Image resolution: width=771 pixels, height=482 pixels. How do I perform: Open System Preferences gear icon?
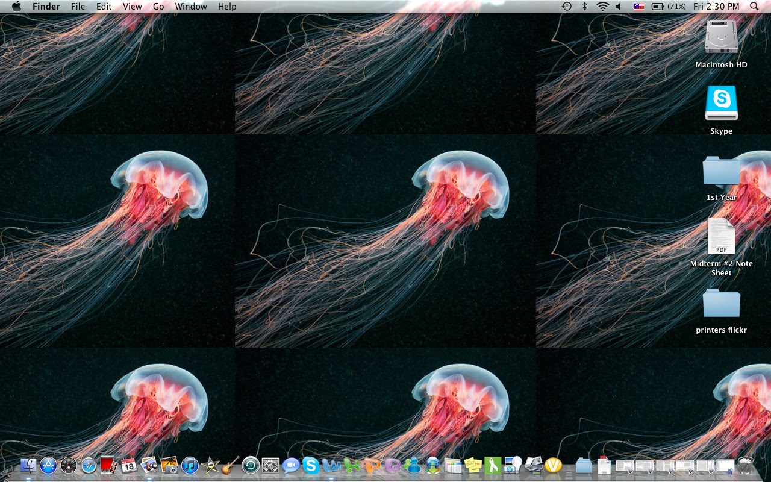[x=270, y=465]
